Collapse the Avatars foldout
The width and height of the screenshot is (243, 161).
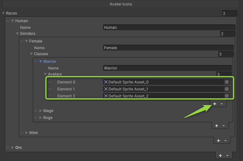(x=45, y=74)
